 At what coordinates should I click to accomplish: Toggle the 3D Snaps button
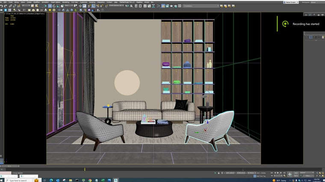point(89,6)
